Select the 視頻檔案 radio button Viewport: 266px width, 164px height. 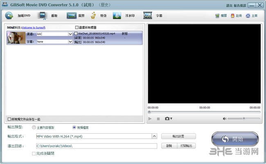[74, 127]
